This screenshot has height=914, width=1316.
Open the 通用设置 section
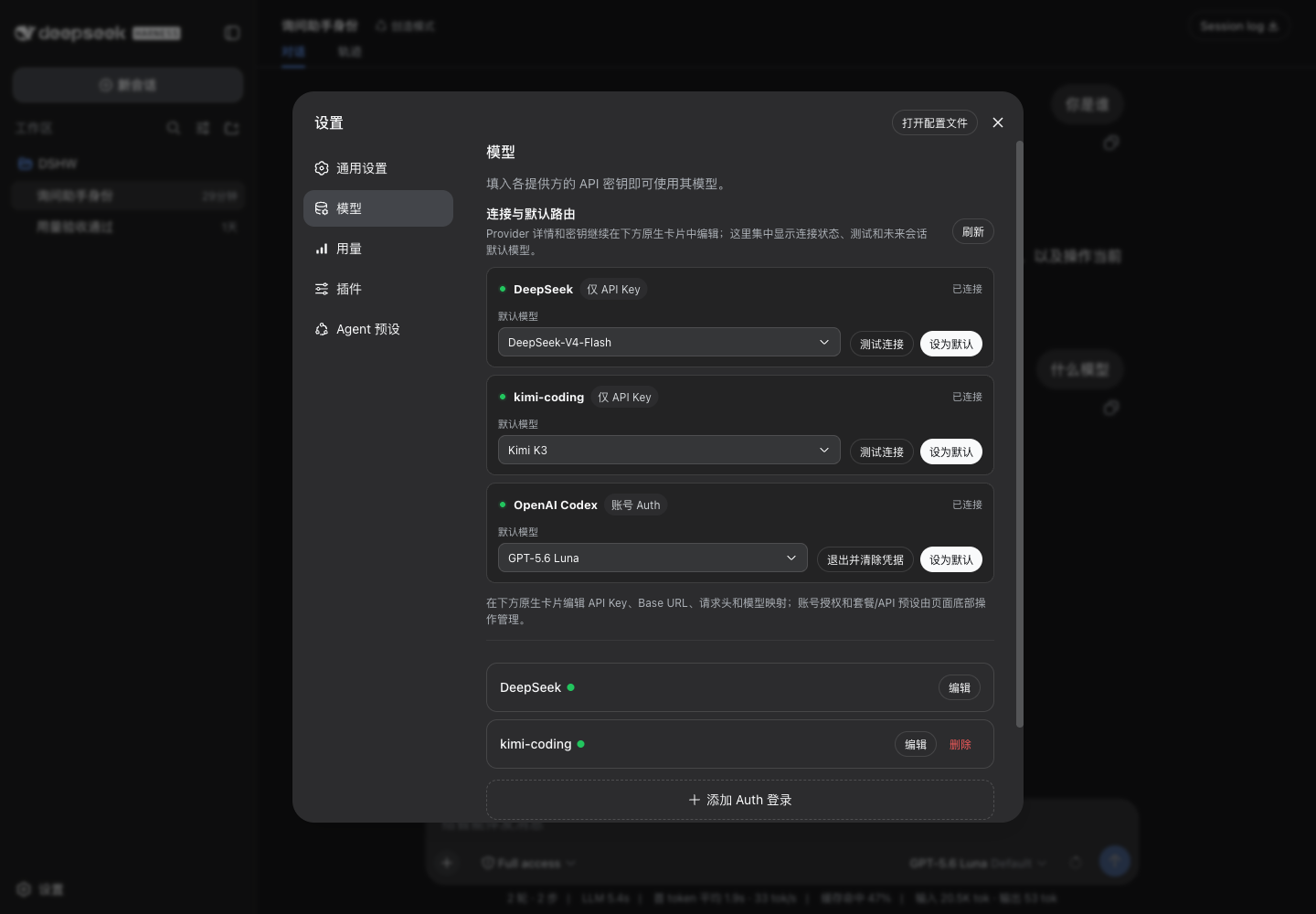coord(378,168)
